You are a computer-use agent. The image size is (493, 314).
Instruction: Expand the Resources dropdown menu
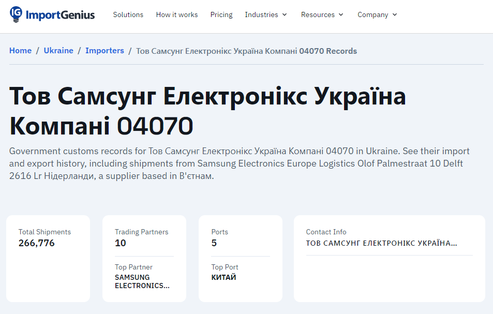pos(318,15)
